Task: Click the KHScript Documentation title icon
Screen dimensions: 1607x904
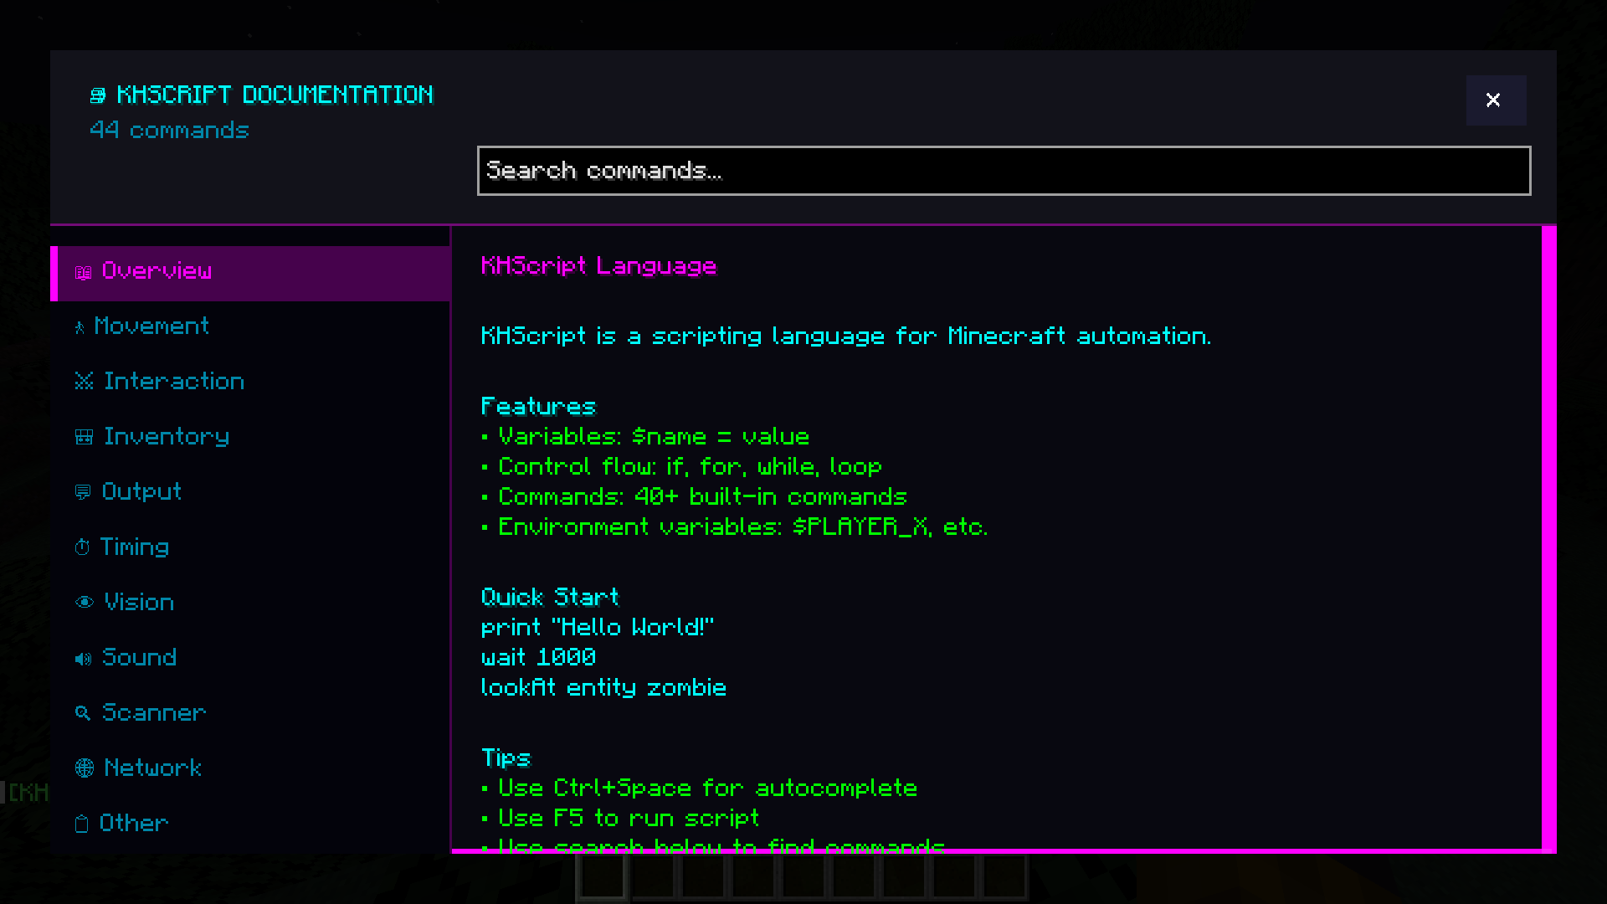Action: [x=98, y=95]
